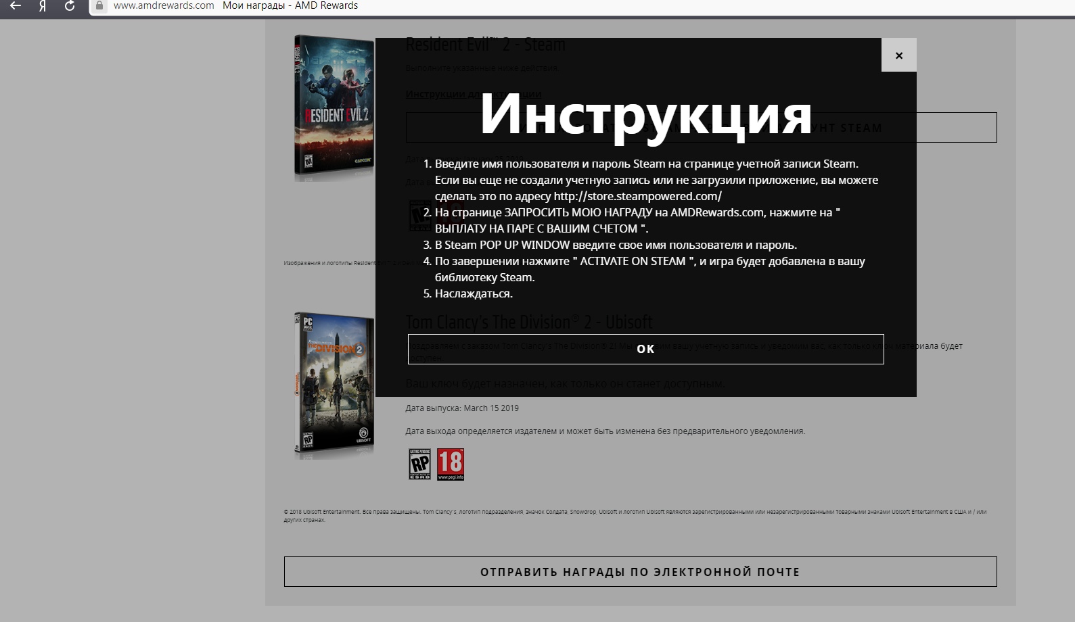Click the release date disclaimer Дата выхода определяется издателем
The height and width of the screenshot is (622, 1075).
pyautogui.click(x=605, y=431)
